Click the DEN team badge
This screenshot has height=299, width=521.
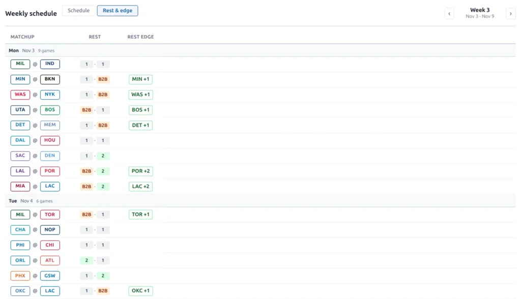tap(50, 156)
